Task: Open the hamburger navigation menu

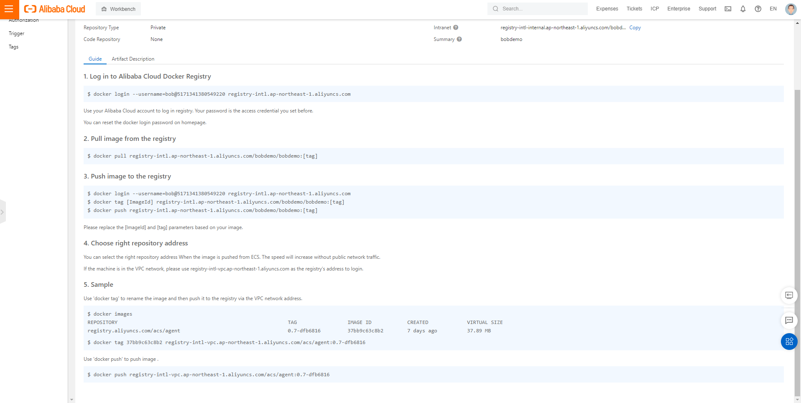Action: click(x=9, y=9)
